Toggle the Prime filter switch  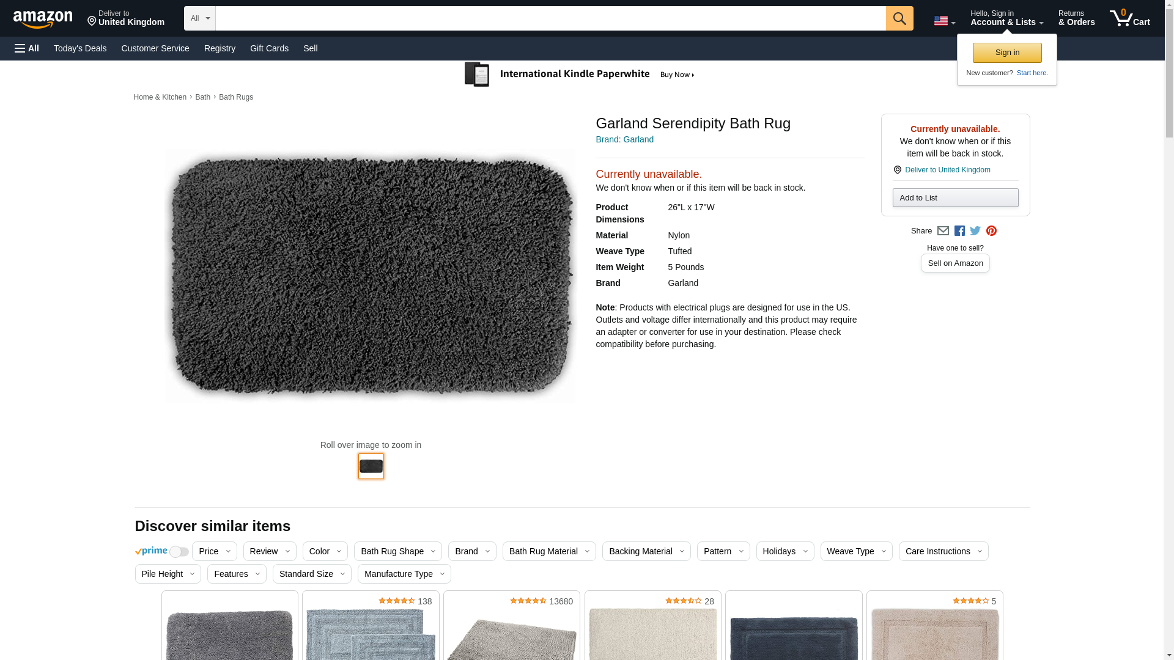point(179,552)
